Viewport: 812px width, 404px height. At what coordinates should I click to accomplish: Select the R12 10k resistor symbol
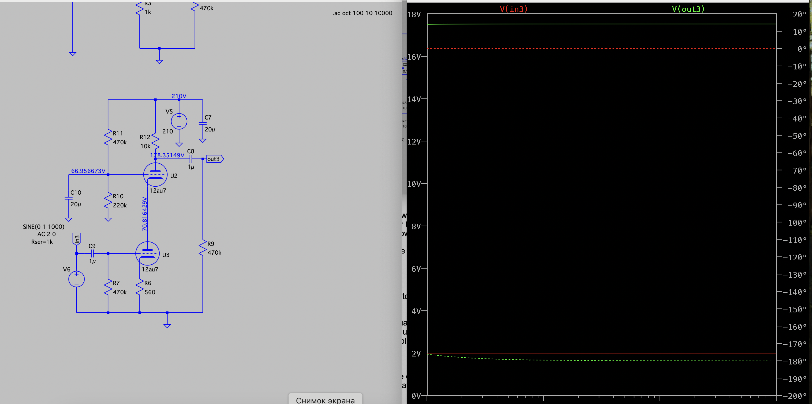click(155, 141)
